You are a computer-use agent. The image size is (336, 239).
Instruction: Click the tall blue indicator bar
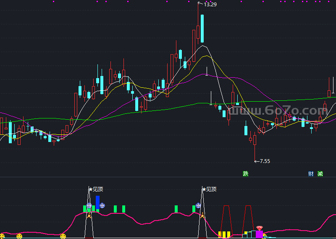tap(97, 202)
